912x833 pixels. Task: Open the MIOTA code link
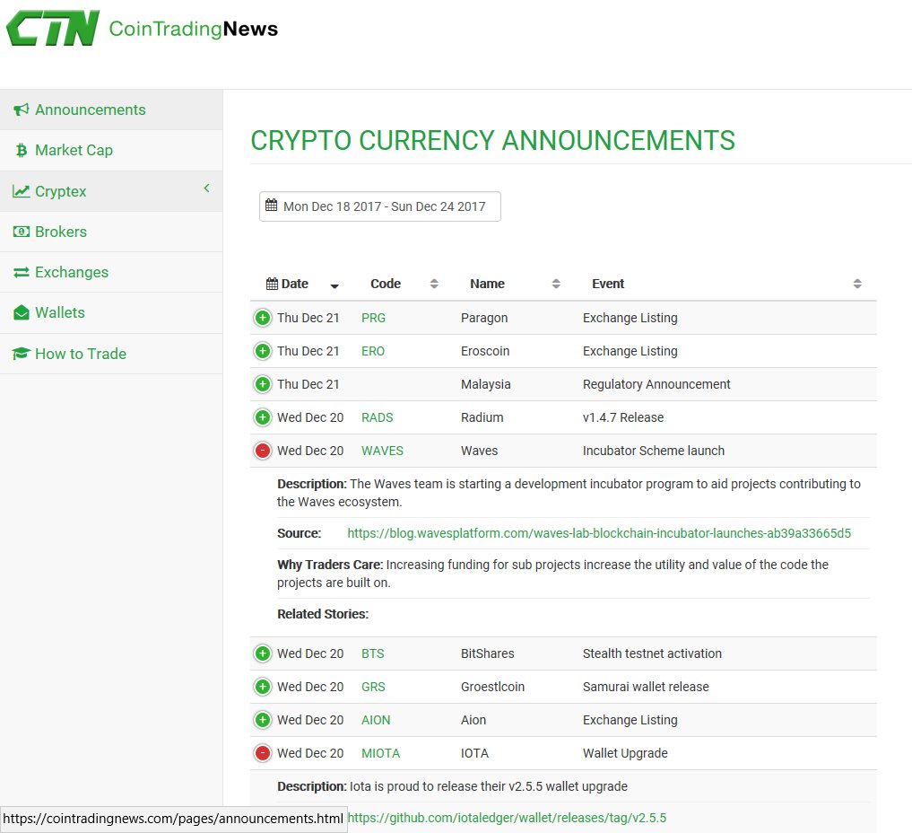point(381,753)
